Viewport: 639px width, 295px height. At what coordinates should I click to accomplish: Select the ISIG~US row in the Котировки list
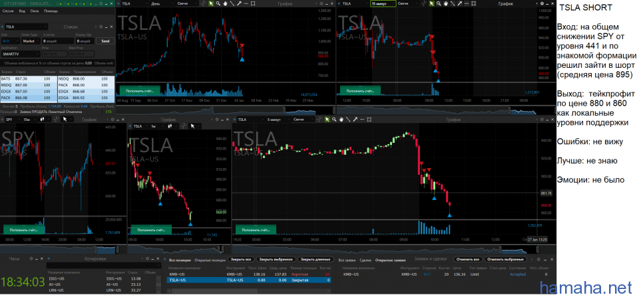coord(102,278)
